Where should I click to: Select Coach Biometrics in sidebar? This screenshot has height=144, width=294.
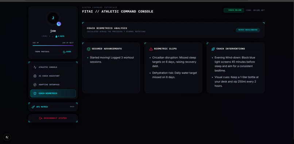tap(53, 93)
